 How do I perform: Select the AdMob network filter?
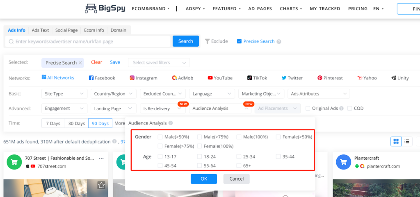(x=183, y=78)
